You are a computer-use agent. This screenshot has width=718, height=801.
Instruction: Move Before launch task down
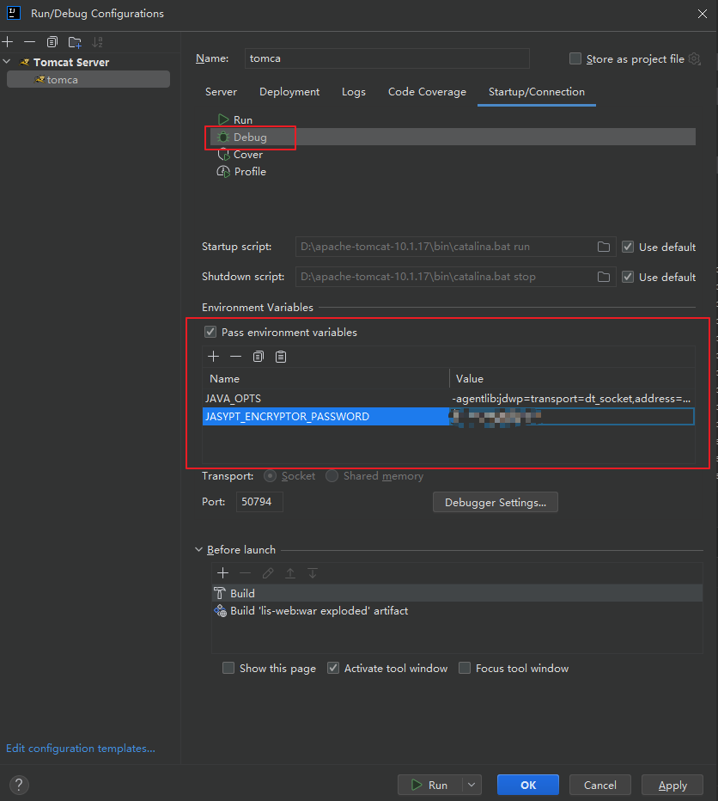coord(313,573)
